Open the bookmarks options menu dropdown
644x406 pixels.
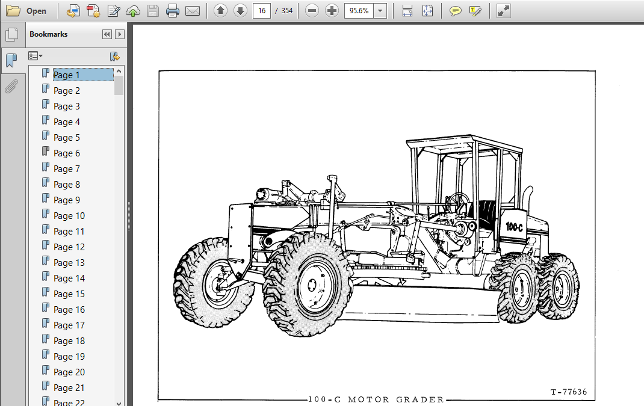tap(36, 56)
